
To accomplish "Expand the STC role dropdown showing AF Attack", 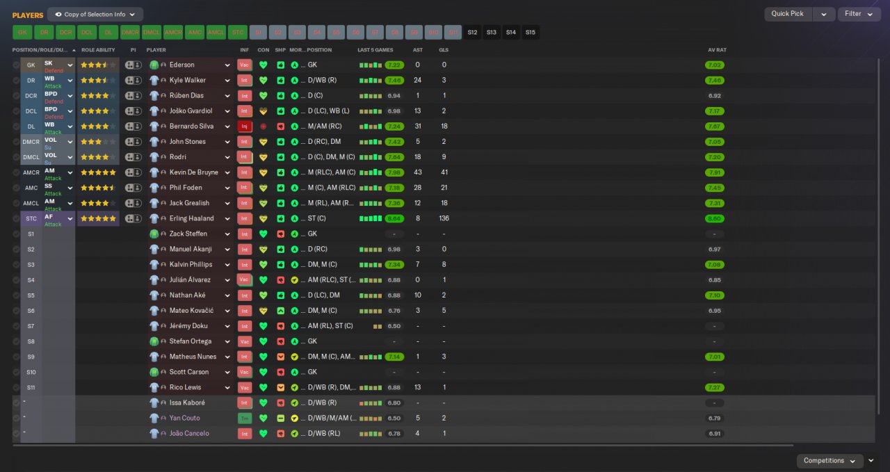I will pyautogui.click(x=70, y=218).
